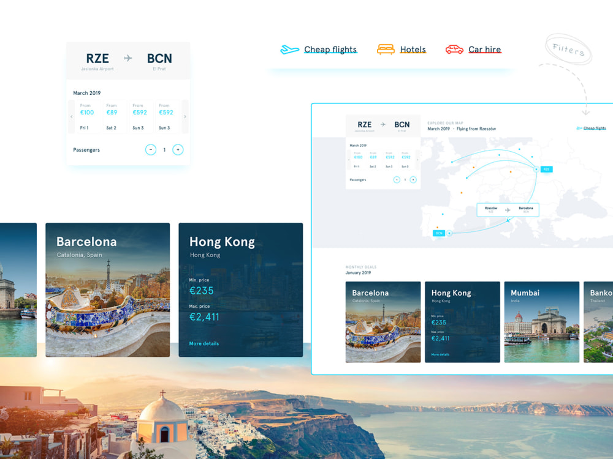Show next dates in large flight card
The width and height of the screenshot is (613, 459).
click(x=185, y=117)
